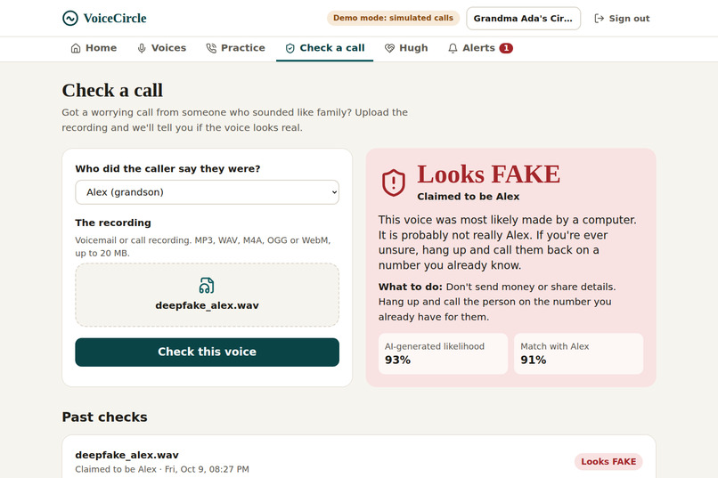Open the Home tab
This screenshot has height=478, width=718.
pos(94,48)
